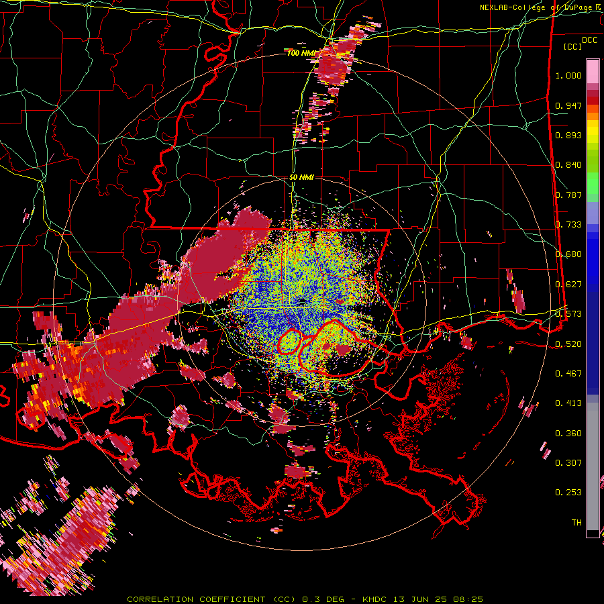This screenshot has height=604, width=604.
Task: Pick the bright green segment near 0.787
Action: [593, 184]
